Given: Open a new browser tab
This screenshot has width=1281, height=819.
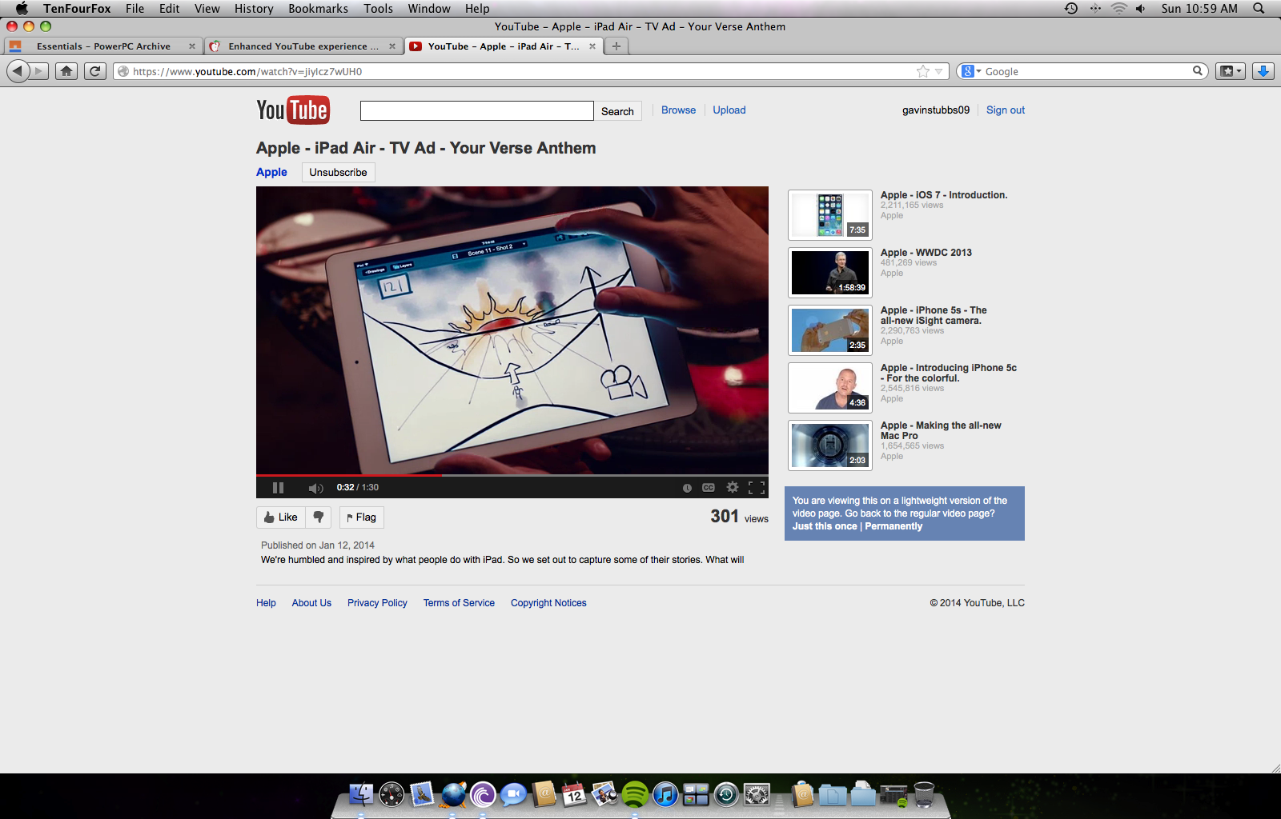Looking at the screenshot, I should (616, 46).
